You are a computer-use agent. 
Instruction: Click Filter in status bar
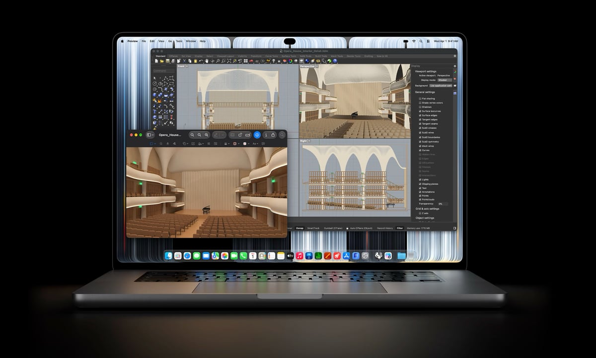[400, 228]
